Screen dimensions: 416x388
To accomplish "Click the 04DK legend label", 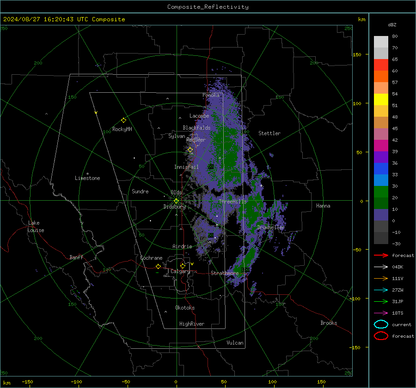I will pyautogui.click(x=398, y=267).
